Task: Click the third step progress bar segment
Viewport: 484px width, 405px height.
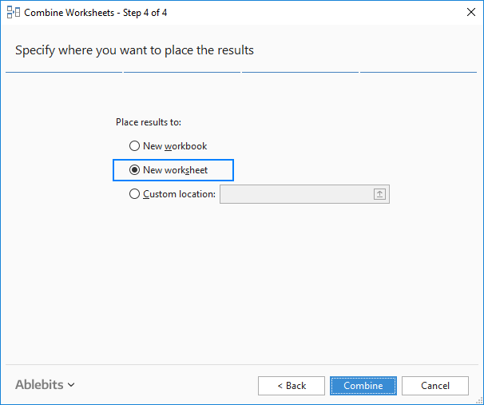Action: [300, 72]
